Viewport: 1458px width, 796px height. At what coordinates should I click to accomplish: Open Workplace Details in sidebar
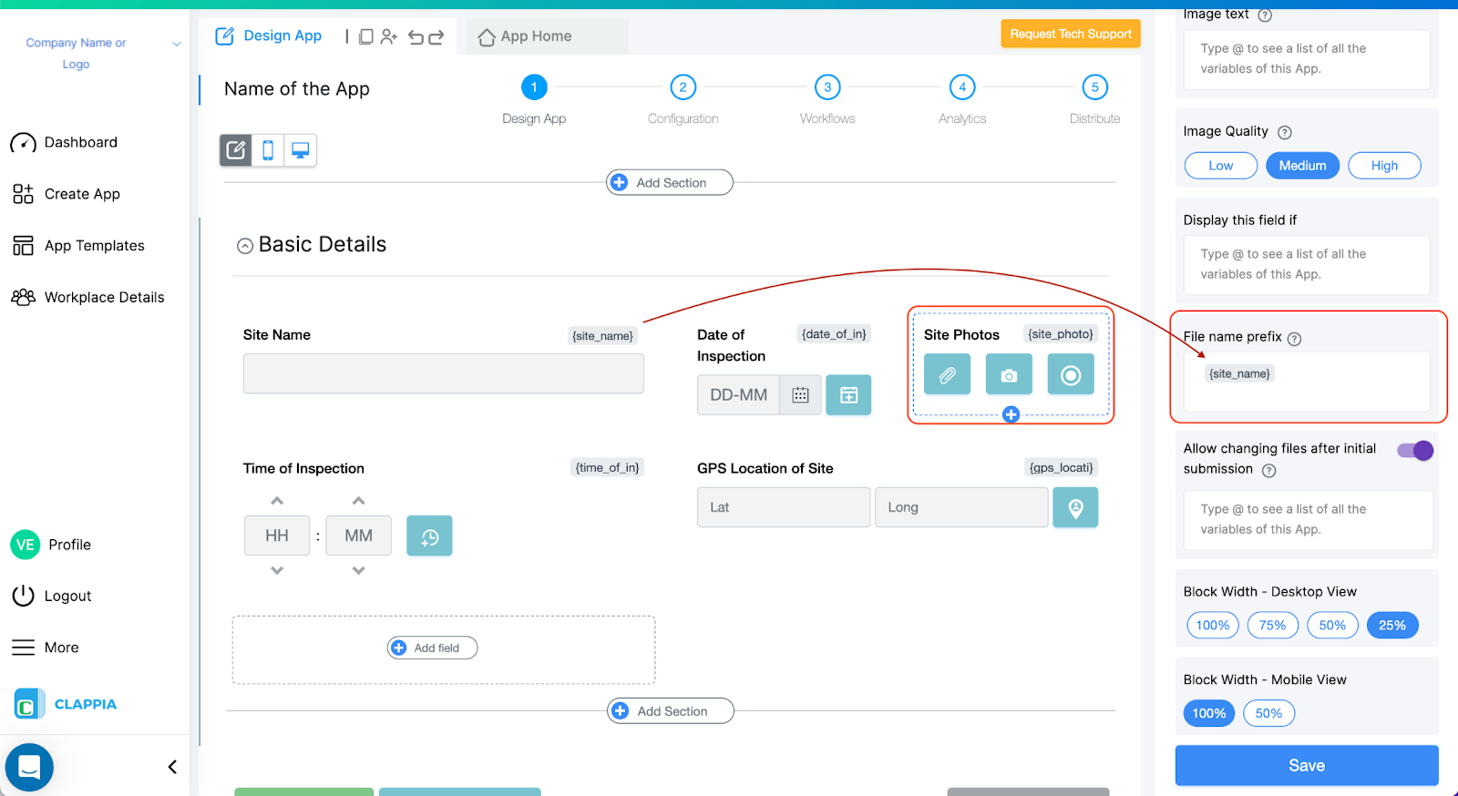(x=87, y=298)
